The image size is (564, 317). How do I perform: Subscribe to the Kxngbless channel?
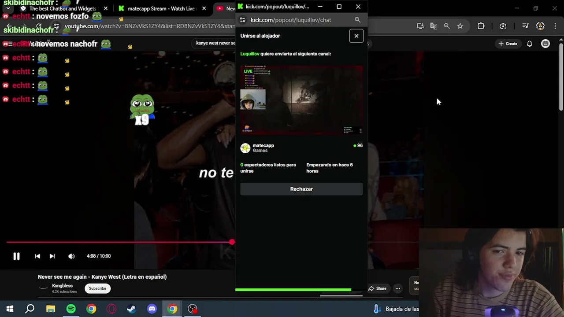[97, 288]
